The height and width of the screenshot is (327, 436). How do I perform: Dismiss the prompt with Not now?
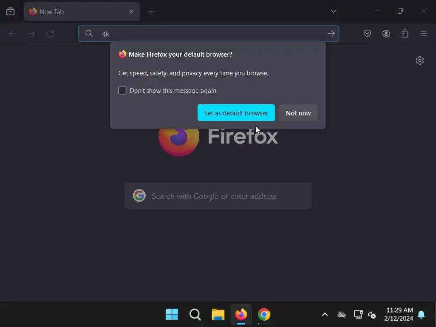tap(298, 112)
